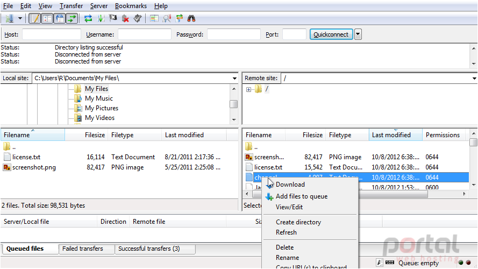Click the My Pictures folder icon in tree
This screenshot has width=478, height=269.
[x=79, y=108]
